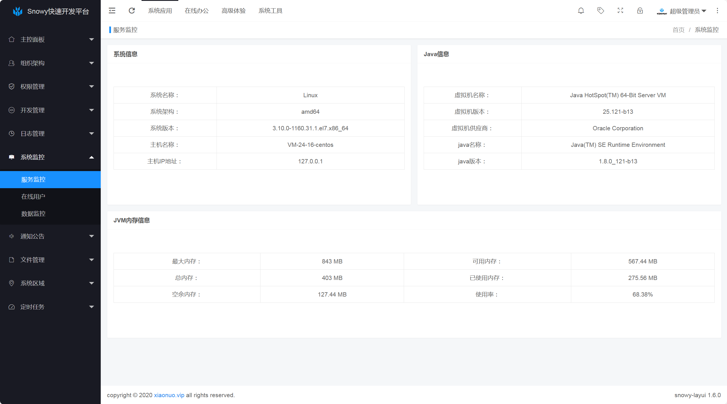Open the notification bell

[x=581, y=11]
